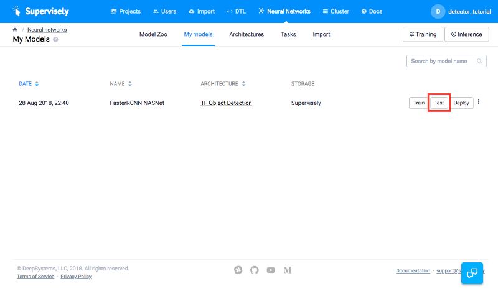The width and height of the screenshot is (498, 299).
Task: Focus the Search by model name field
Action: [446, 61]
